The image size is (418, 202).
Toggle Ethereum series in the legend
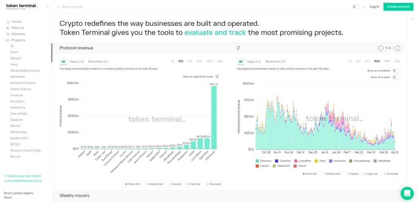(x=263, y=161)
